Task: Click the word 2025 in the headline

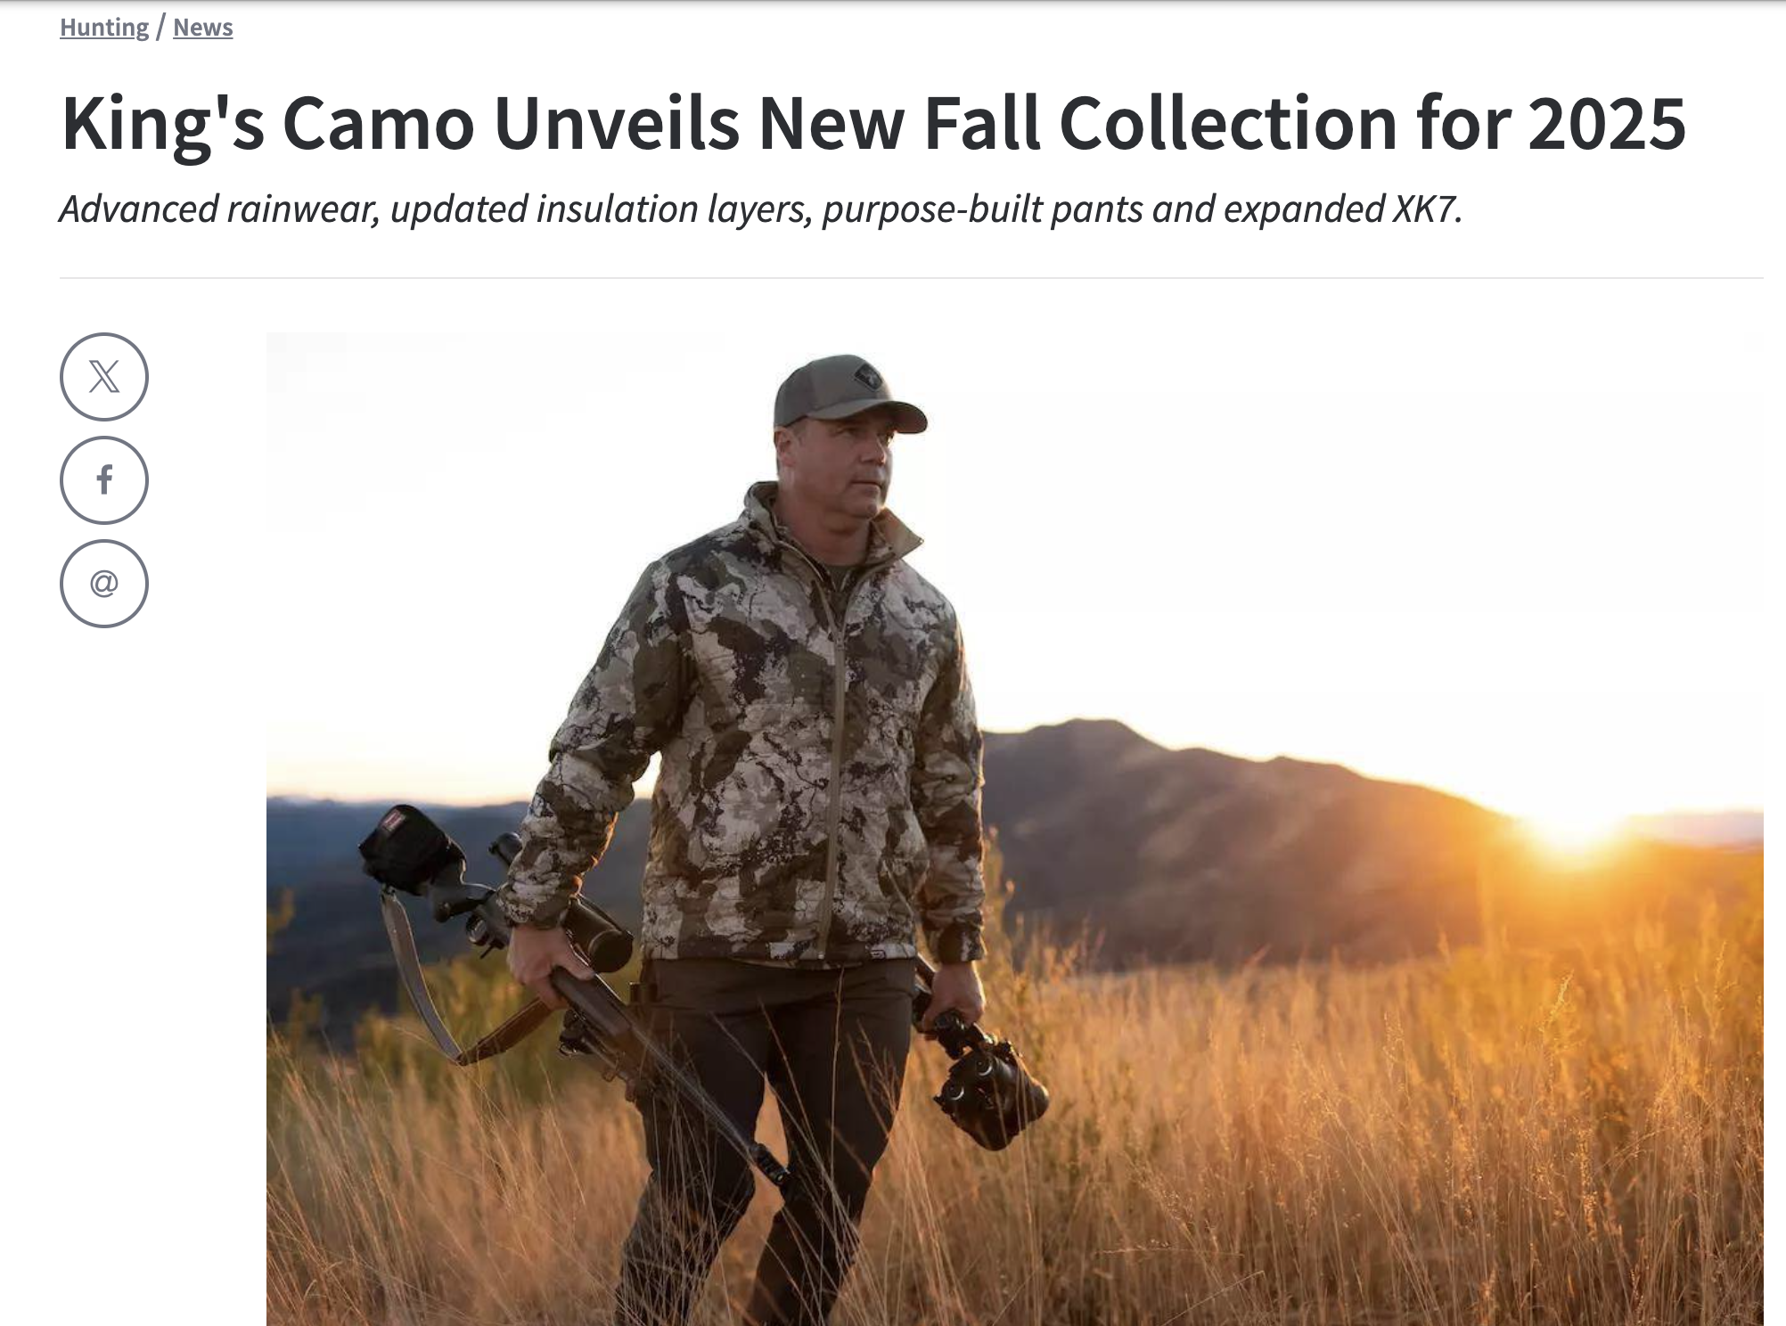Action: 1607,123
